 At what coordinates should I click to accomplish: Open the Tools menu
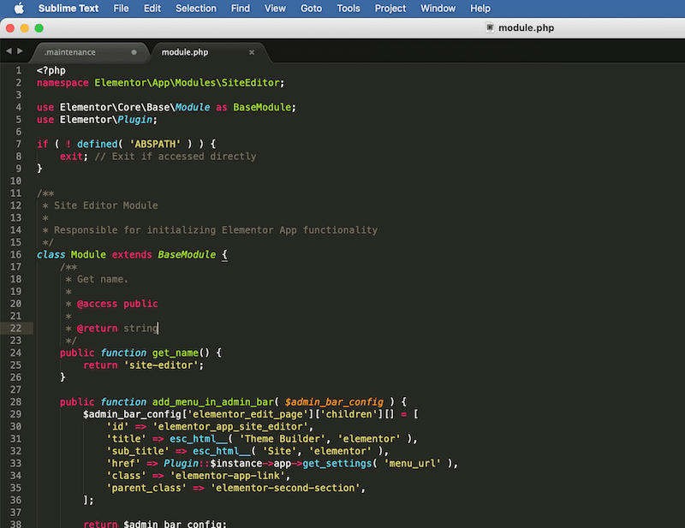348,9
